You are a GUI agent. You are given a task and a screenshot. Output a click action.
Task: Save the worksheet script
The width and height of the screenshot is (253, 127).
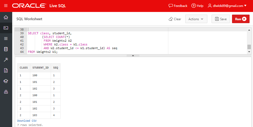(x=221, y=19)
